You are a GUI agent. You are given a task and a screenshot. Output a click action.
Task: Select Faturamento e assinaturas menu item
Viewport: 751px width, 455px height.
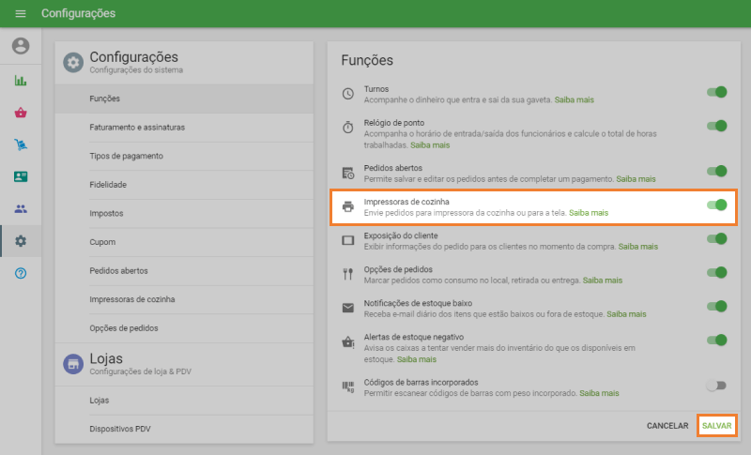(137, 127)
